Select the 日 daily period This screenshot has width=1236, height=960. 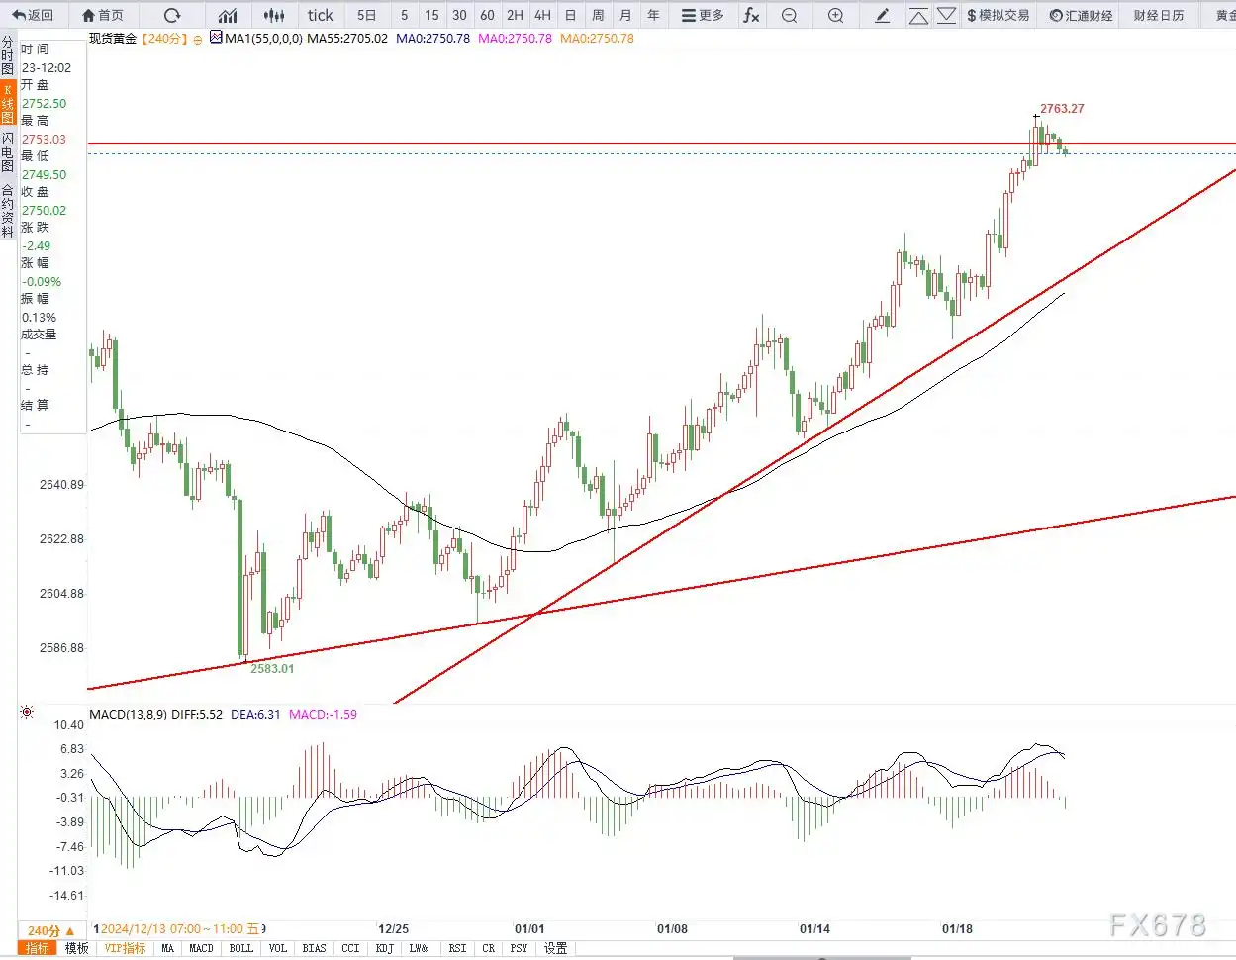570,15
